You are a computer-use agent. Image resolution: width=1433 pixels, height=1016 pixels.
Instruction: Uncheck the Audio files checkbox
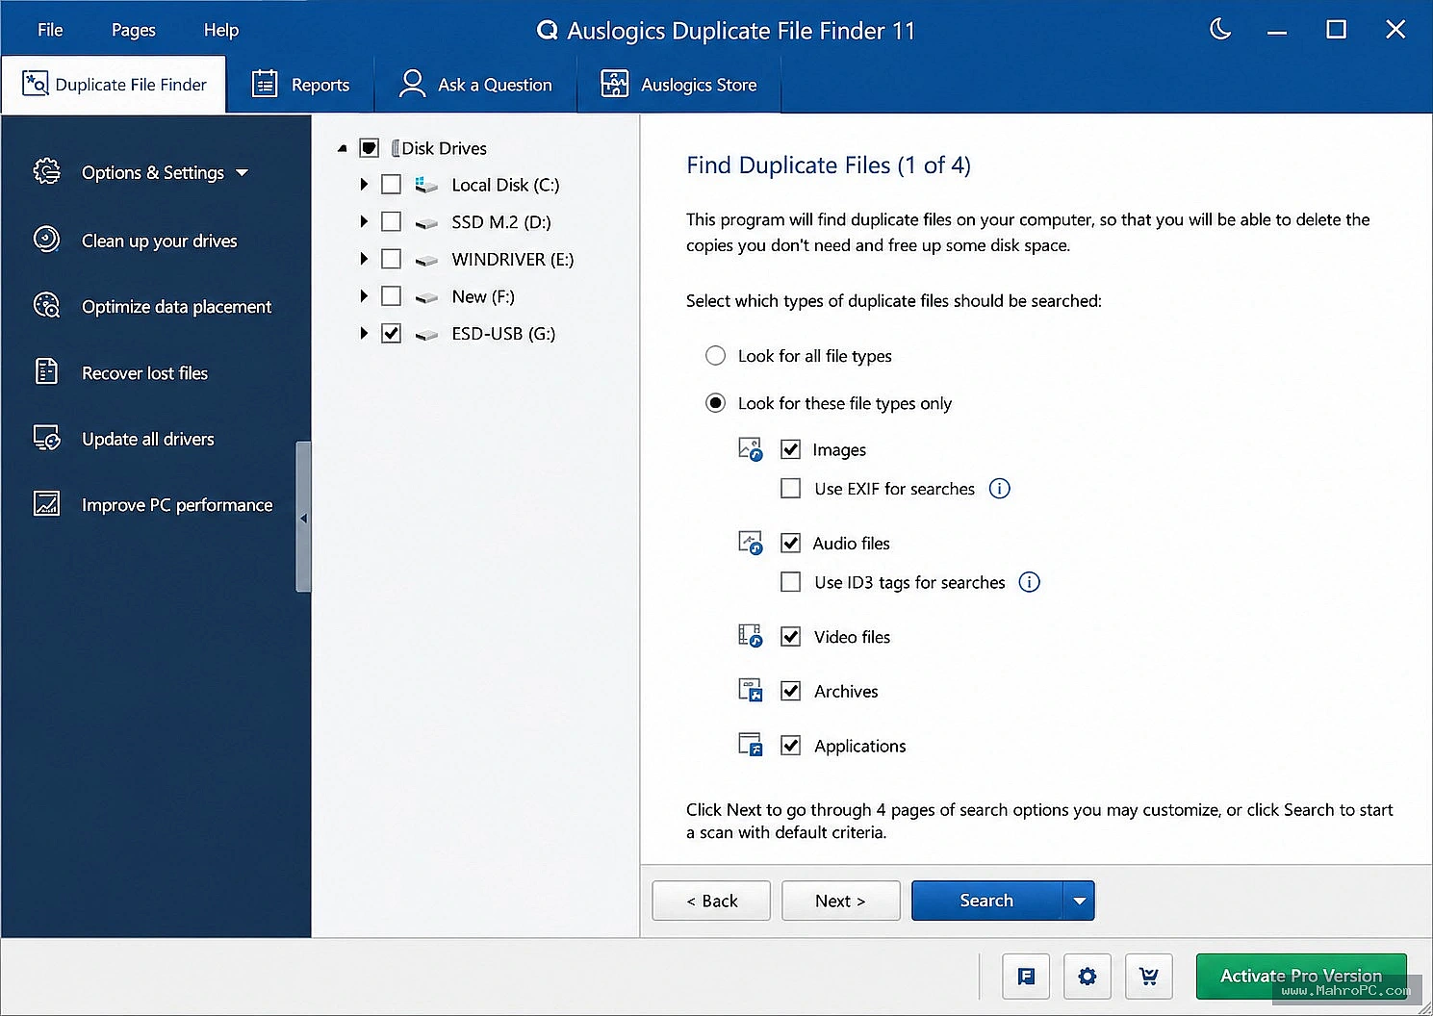(790, 543)
